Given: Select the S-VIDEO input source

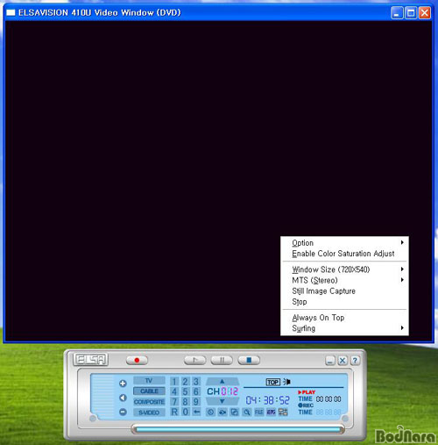Looking at the screenshot, I should coord(149,413).
